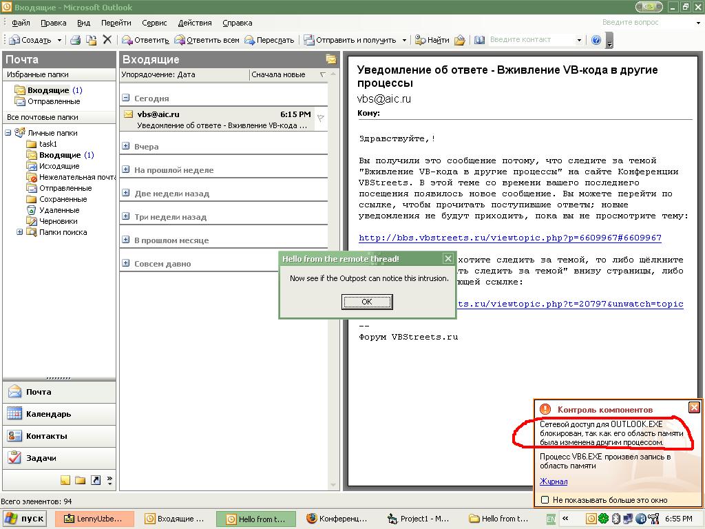Image resolution: width=705 pixels, height=529 pixels.
Task: Expand the Три недели назад group
Action: click(126, 216)
